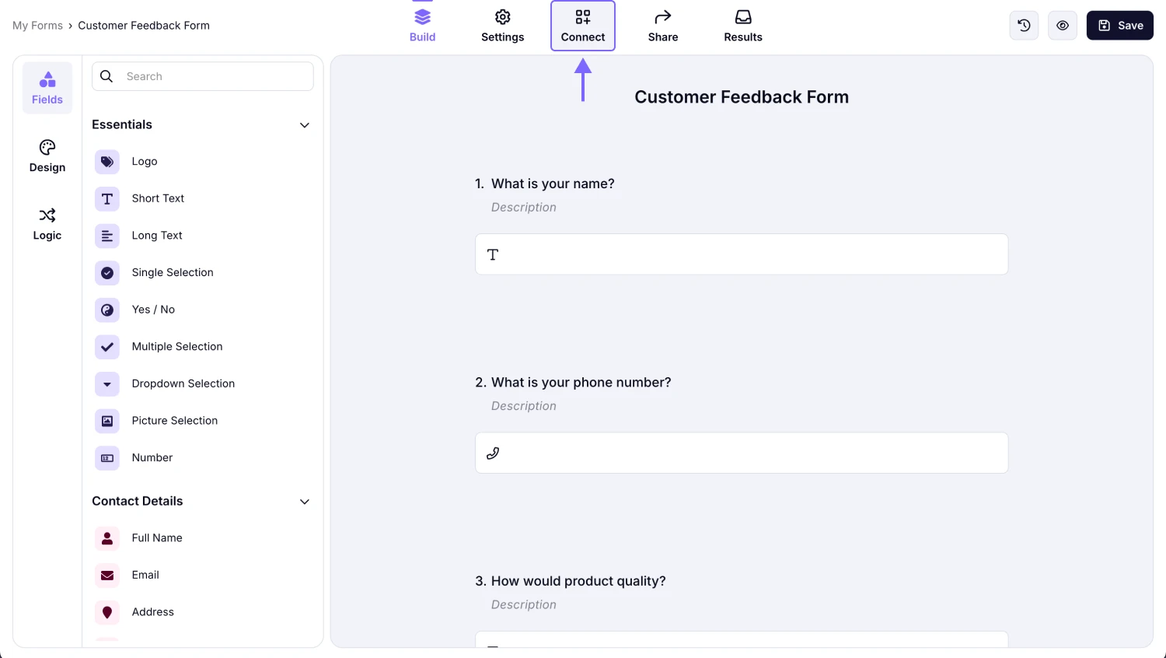Open the Design panel in the sidebar

click(47, 156)
